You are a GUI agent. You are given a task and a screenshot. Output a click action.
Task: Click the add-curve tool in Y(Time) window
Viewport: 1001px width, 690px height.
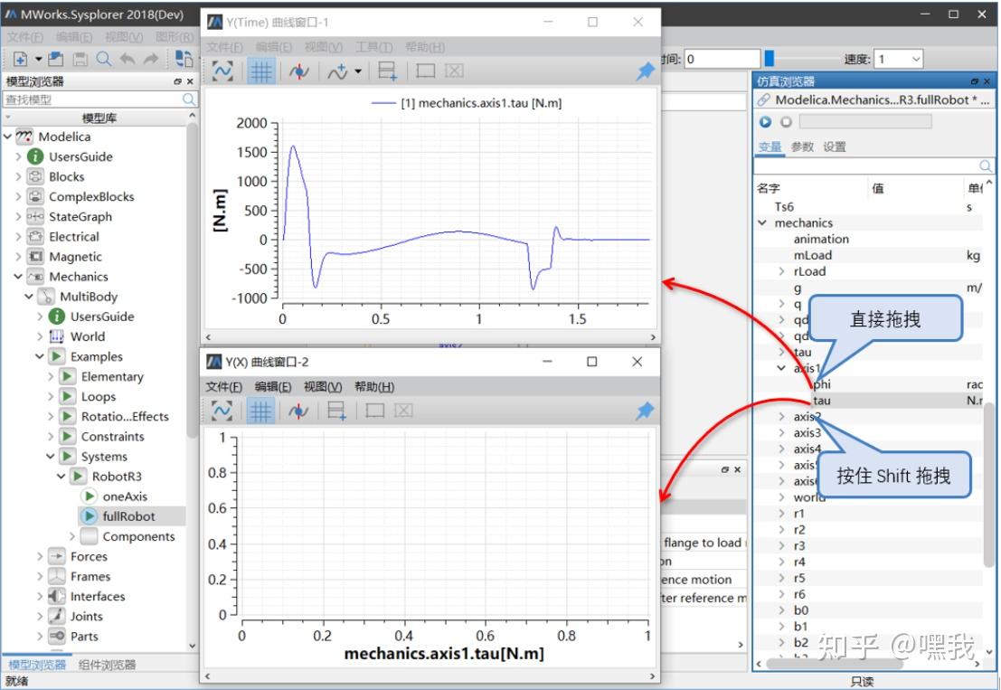coord(337,71)
